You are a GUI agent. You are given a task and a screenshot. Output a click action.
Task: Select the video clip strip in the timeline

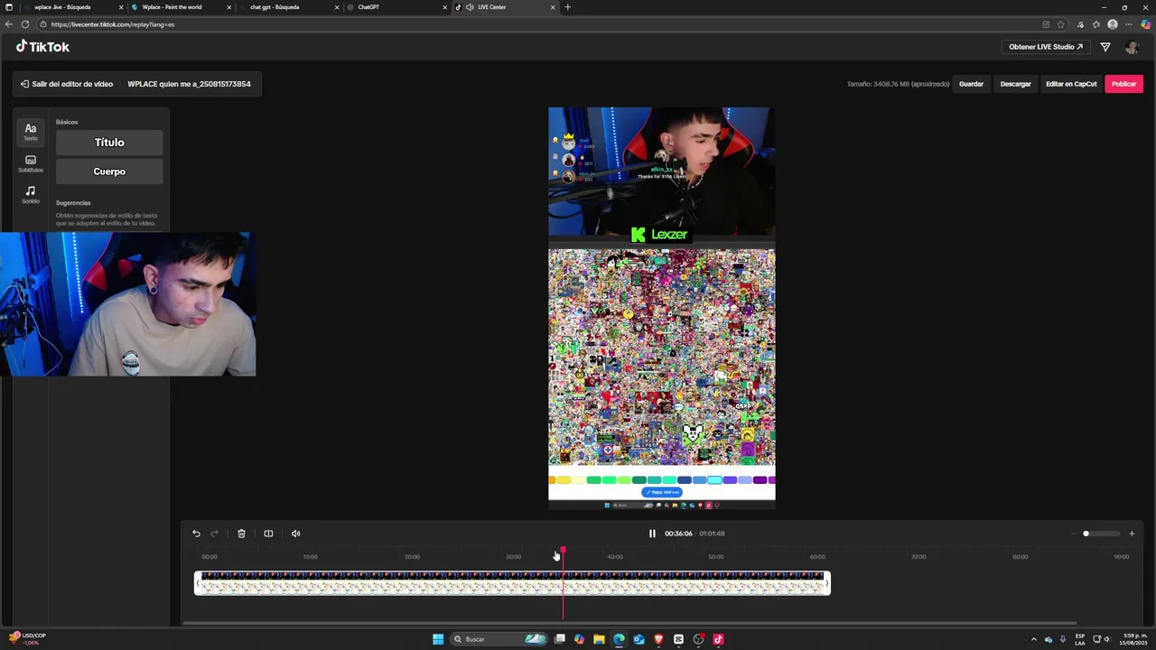click(512, 583)
